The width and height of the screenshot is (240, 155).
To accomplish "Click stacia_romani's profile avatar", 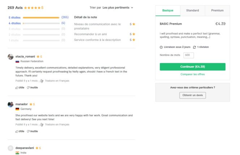I will [x=10, y=57].
